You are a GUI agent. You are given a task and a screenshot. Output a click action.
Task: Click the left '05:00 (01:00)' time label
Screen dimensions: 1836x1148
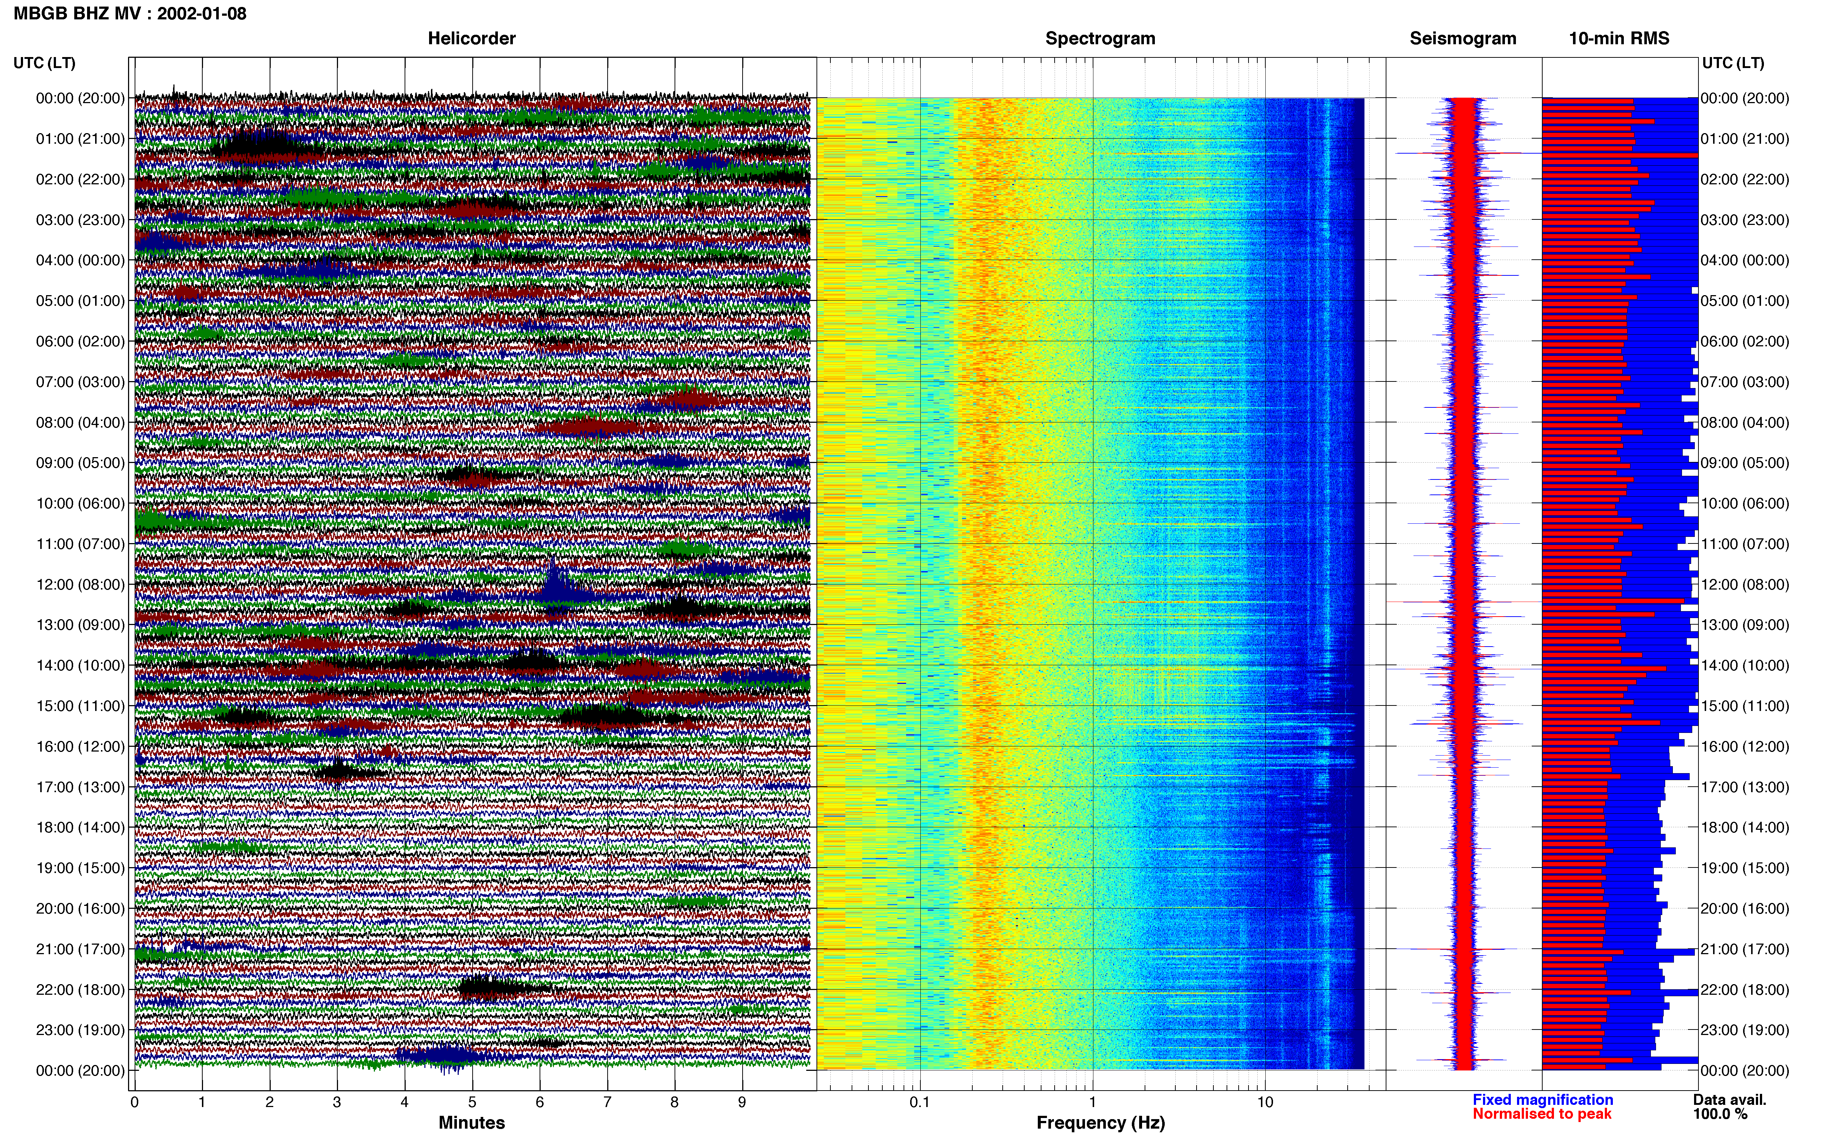[x=80, y=301]
